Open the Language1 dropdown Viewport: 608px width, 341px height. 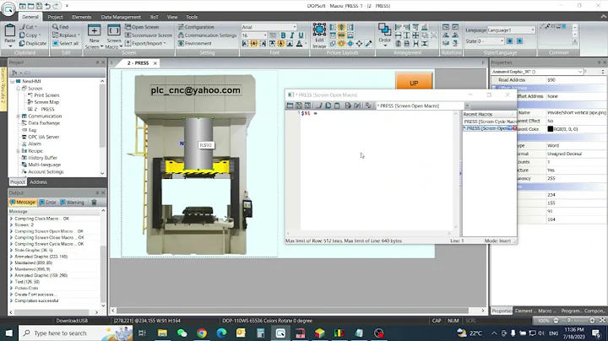click(533, 30)
